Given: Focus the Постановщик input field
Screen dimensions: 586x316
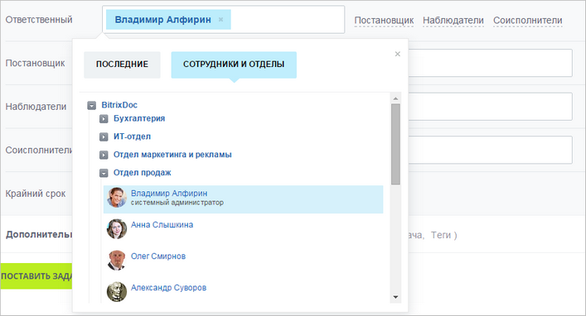Looking at the screenshot, I should click(490, 63).
